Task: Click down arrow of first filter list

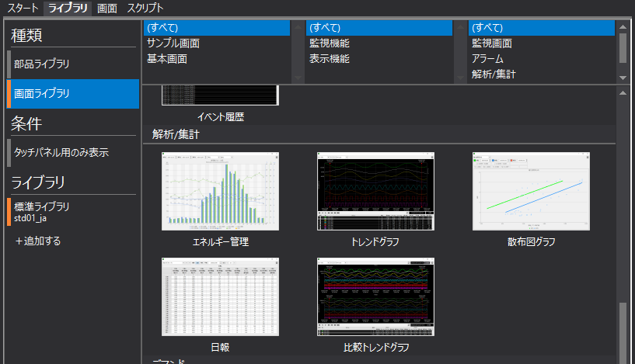Action: (x=298, y=78)
